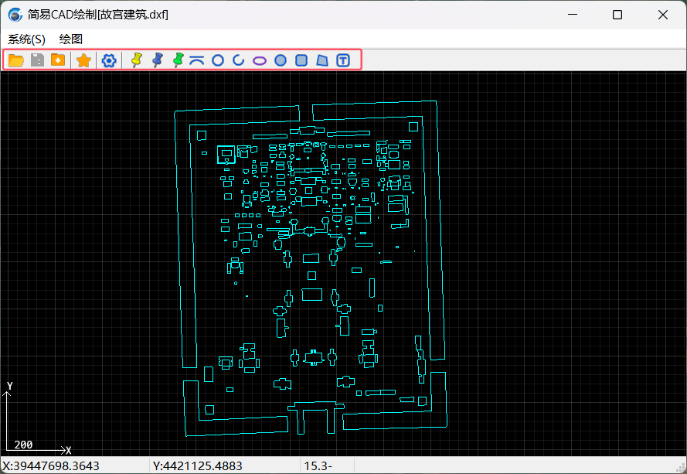Click the gray save disk icon
Viewport: 687px width, 474px height.
pyautogui.click(x=37, y=60)
